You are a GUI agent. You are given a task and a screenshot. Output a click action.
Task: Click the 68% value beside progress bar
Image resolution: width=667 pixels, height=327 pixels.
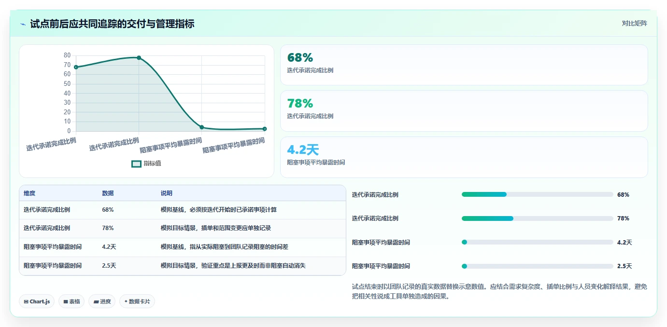tap(623, 195)
